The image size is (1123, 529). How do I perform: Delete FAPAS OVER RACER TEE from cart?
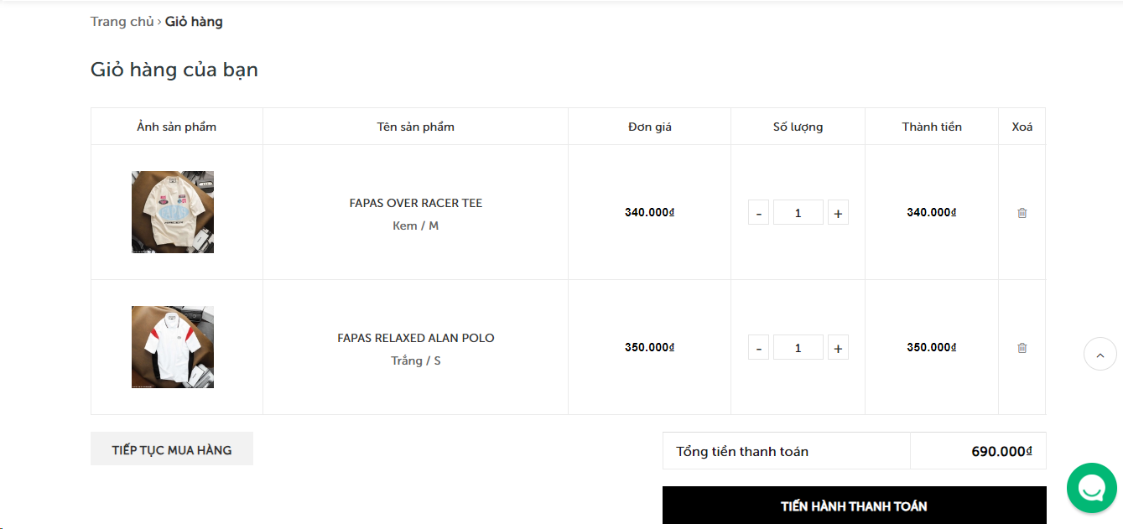[x=1022, y=213]
